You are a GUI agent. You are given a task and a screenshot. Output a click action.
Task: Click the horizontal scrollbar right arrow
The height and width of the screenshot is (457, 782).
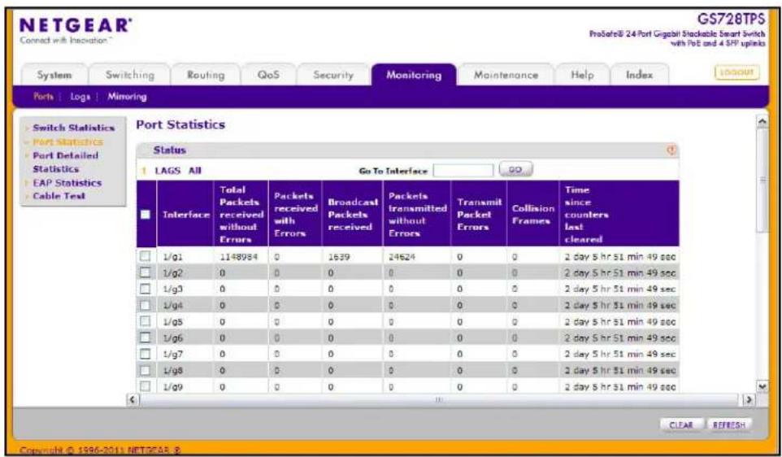748,399
